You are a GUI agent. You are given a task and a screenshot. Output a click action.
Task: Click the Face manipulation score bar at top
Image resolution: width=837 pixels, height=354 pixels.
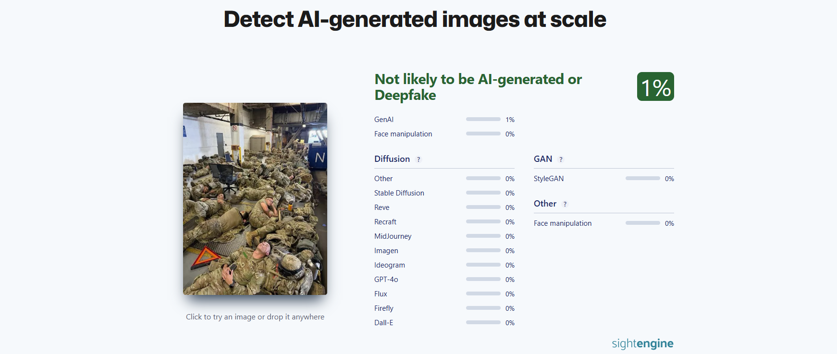[x=483, y=134]
